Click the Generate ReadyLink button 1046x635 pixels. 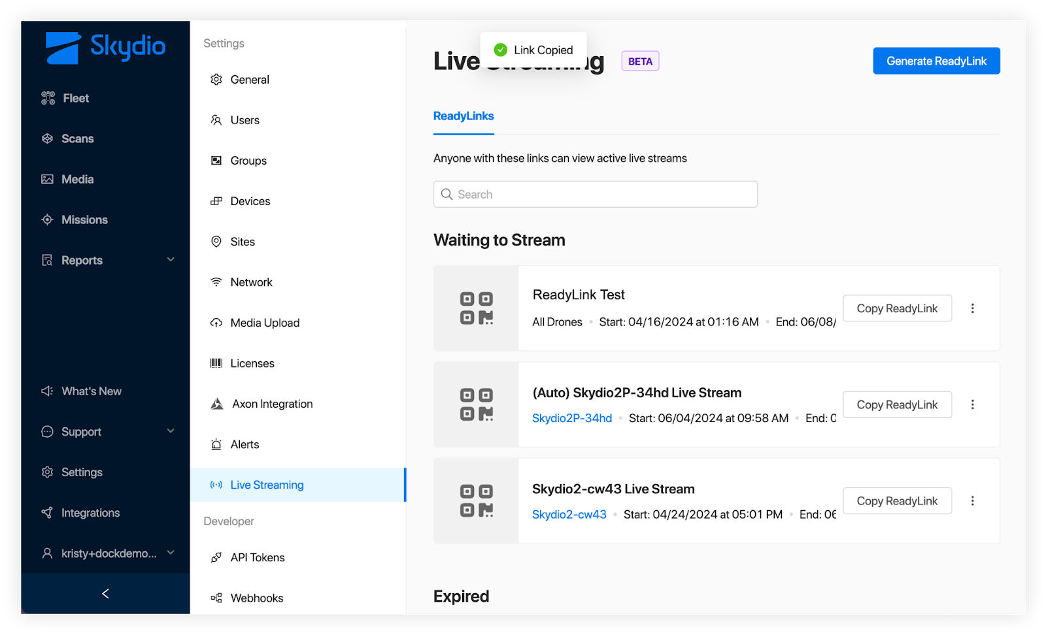pos(936,61)
